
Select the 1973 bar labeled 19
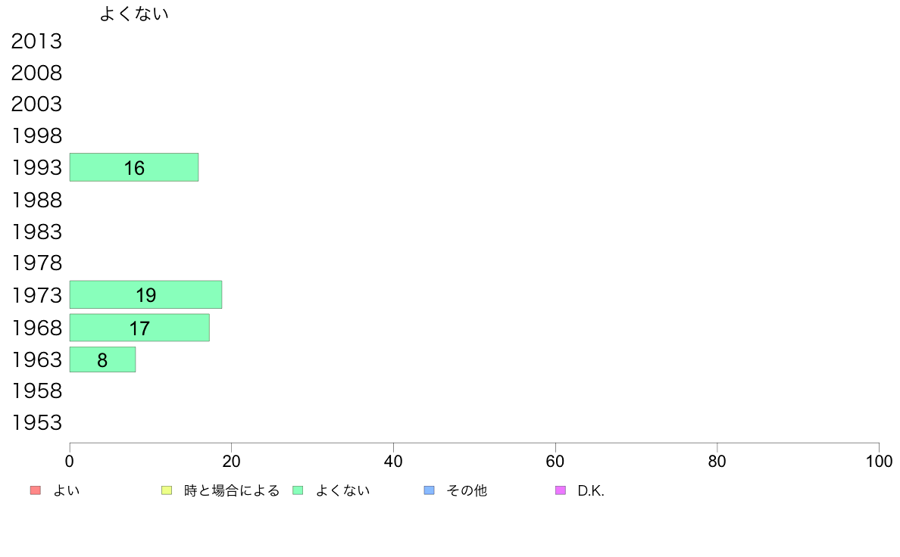145,295
